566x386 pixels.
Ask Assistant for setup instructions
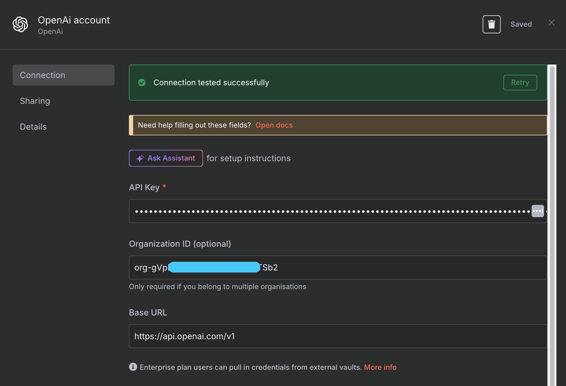pyautogui.click(x=166, y=158)
